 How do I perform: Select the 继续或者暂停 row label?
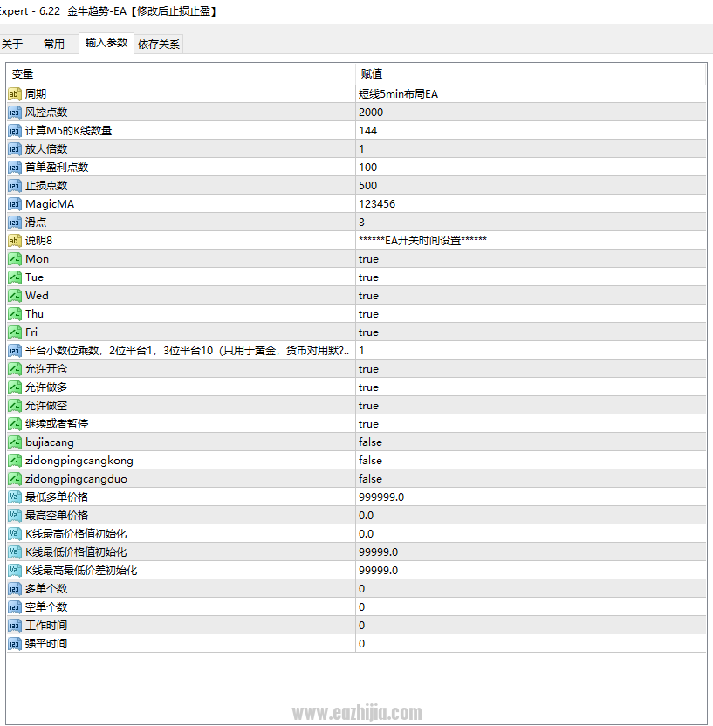pyautogui.click(x=57, y=424)
